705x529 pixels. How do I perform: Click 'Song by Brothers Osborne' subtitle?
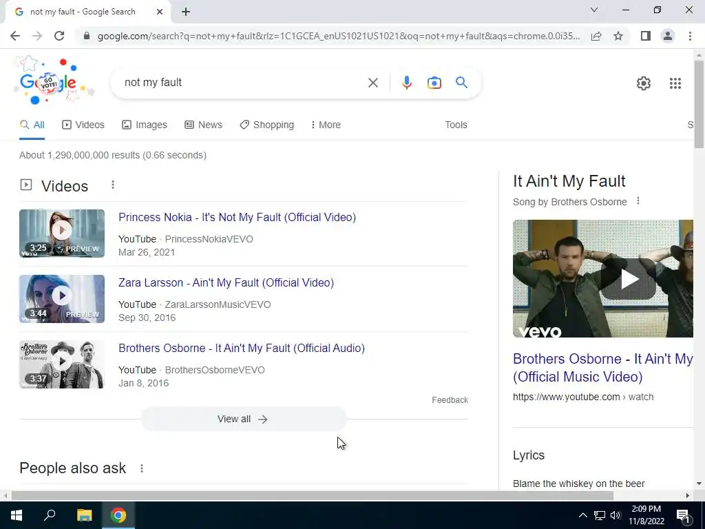coord(569,202)
